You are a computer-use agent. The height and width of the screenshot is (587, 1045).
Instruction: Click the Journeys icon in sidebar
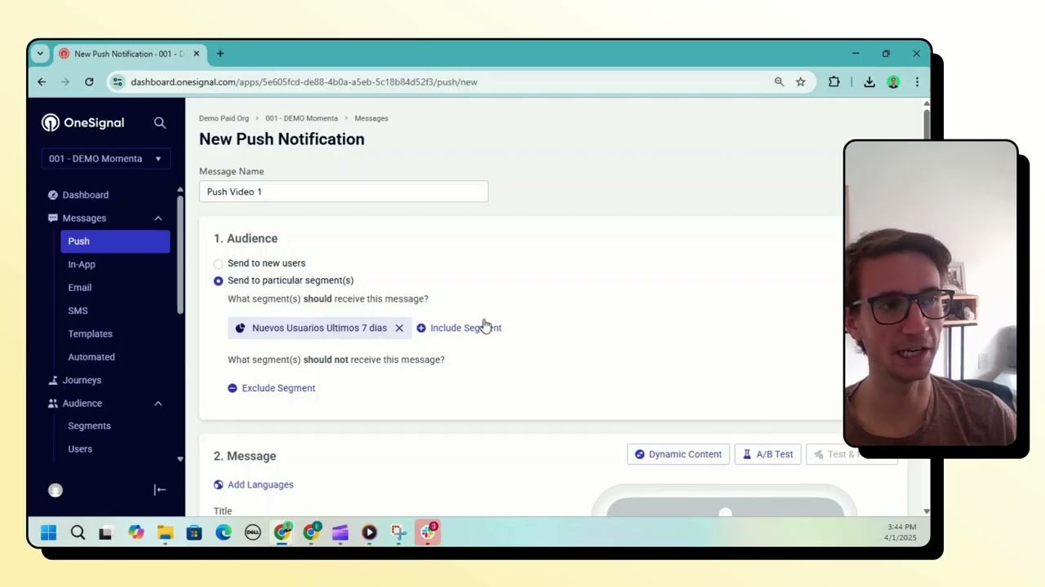pyautogui.click(x=53, y=380)
